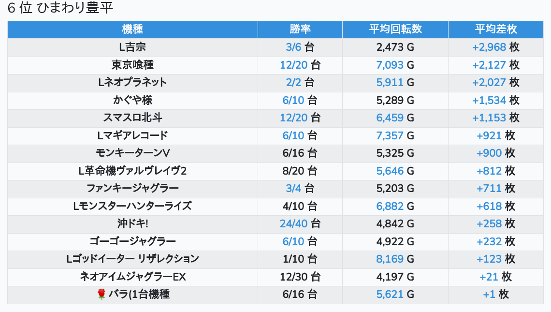This screenshot has height=312, width=551.
Task: Open the Lマギアレコード row
Action: click(x=132, y=135)
